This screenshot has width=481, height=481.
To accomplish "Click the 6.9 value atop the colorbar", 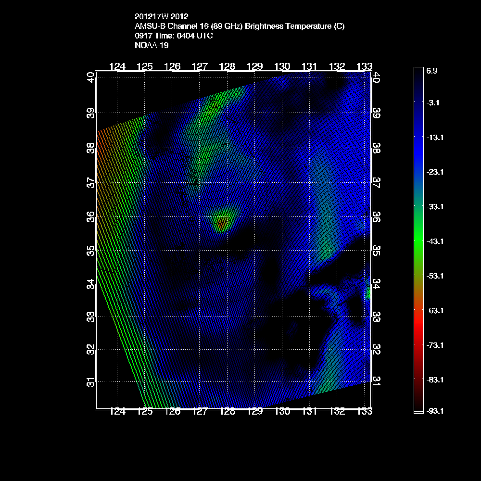I will click(x=431, y=70).
